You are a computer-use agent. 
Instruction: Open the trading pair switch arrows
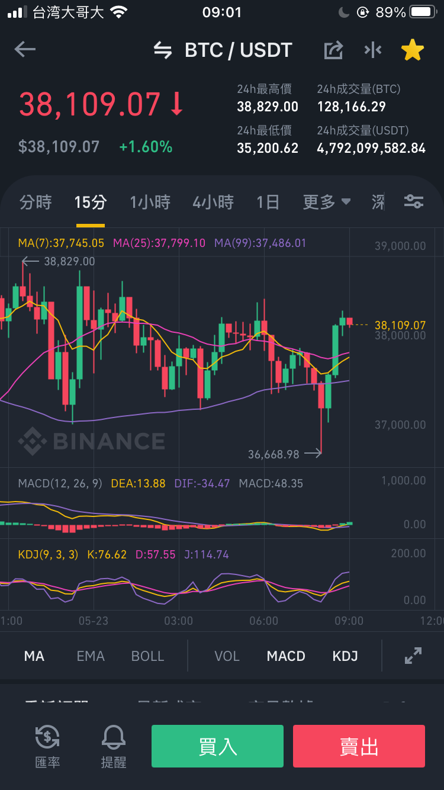(163, 50)
